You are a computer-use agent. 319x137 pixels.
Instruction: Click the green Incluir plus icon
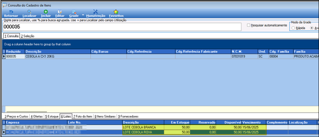tap(46, 12)
